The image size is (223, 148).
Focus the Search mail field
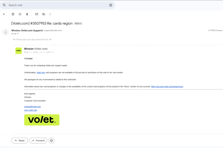click(58, 5)
